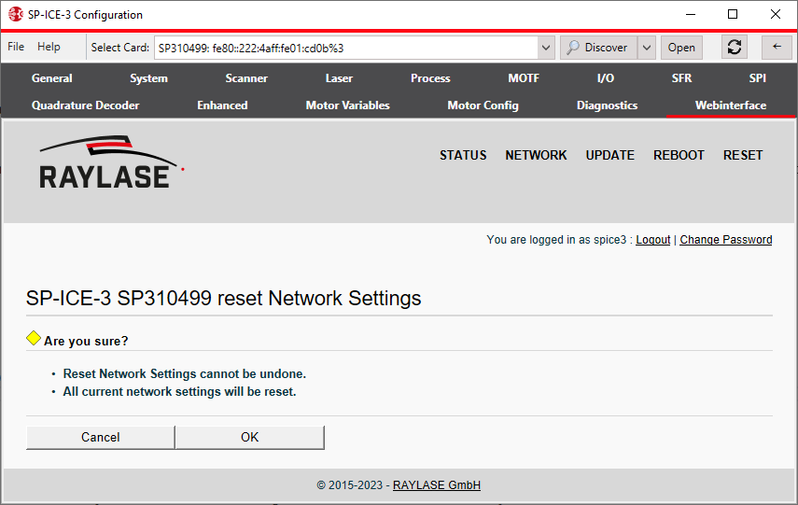Open the Quadrature Decoder tab
Viewport: 798px width, 505px height.
tap(86, 105)
